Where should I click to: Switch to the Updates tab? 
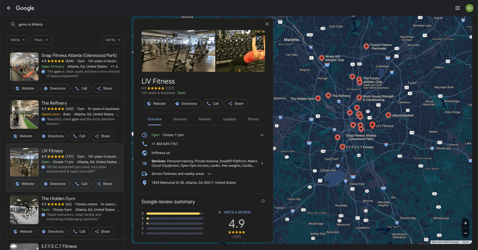click(x=230, y=119)
